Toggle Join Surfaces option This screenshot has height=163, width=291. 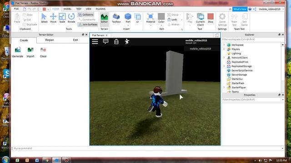88,24
